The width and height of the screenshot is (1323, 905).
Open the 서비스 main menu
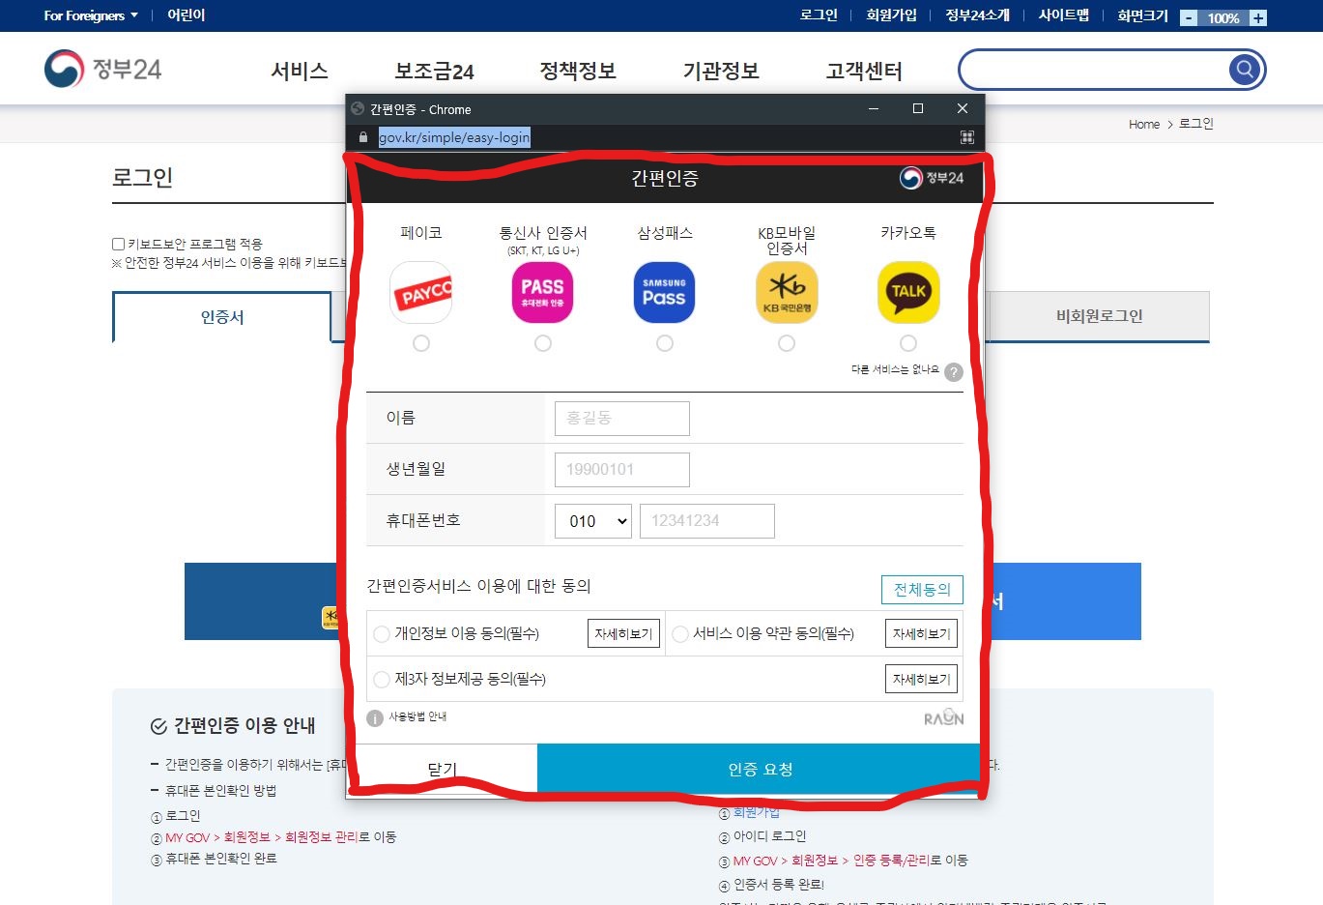(300, 71)
